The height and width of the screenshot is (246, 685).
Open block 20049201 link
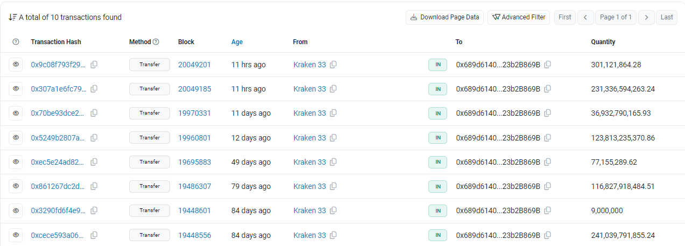coord(194,65)
